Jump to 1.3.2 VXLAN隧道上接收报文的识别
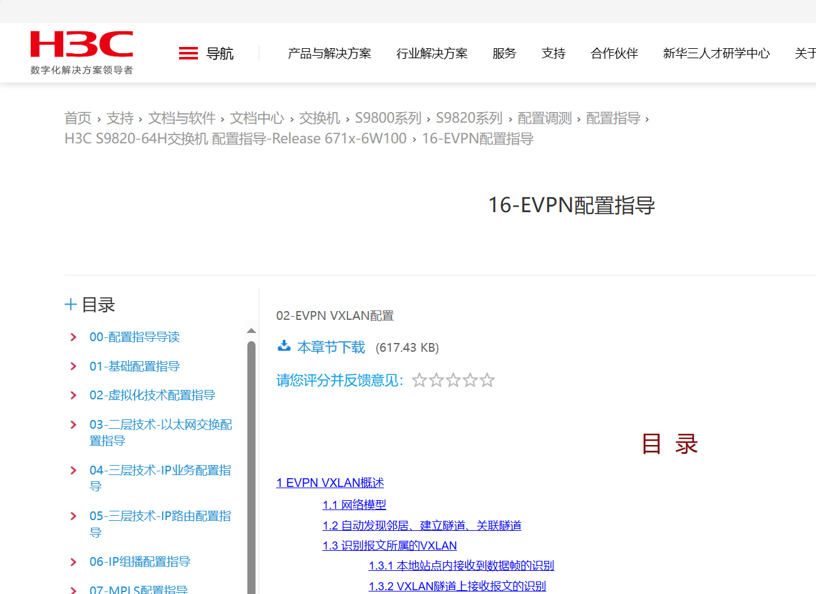This screenshot has width=816, height=594. (457, 586)
